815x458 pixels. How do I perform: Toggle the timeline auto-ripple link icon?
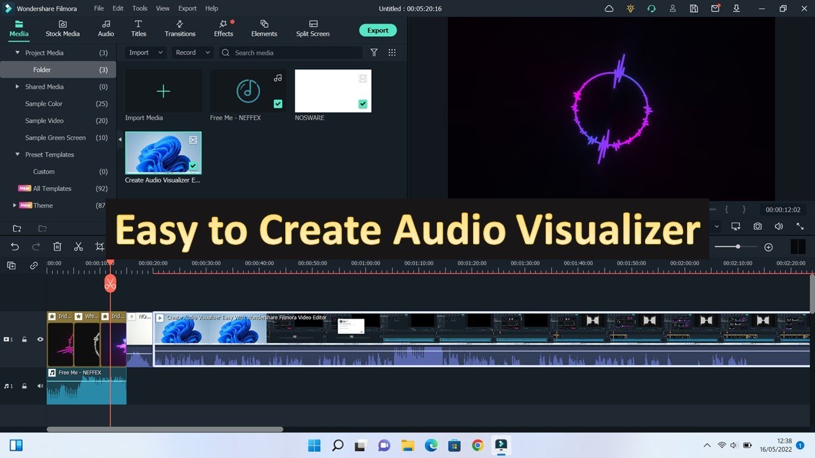pyautogui.click(x=34, y=265)
